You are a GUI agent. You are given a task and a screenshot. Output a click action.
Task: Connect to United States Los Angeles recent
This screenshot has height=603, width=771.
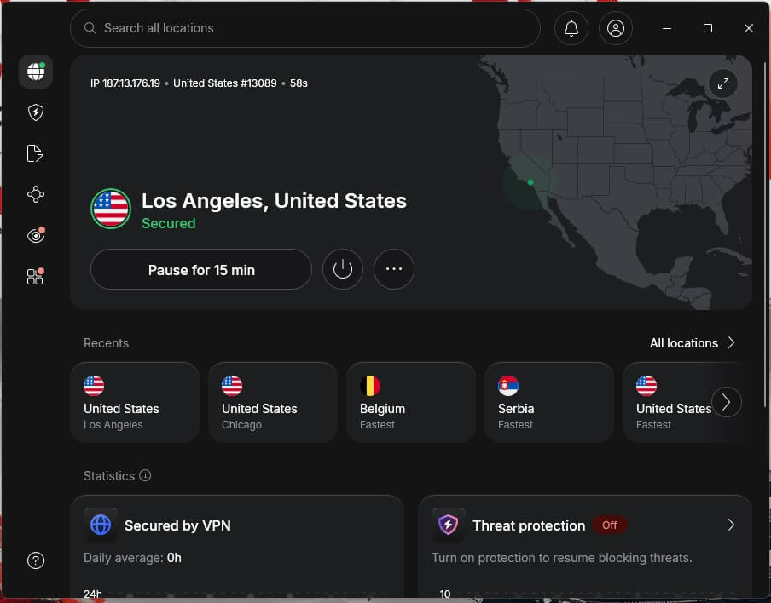135,402
